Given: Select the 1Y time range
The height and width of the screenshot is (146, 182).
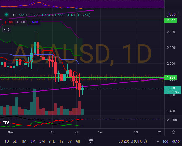Looking at the screenshot, I should pos(61,141).
